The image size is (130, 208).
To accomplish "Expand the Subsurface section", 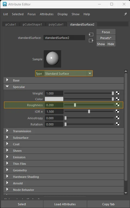I will [x=64, y=138].
